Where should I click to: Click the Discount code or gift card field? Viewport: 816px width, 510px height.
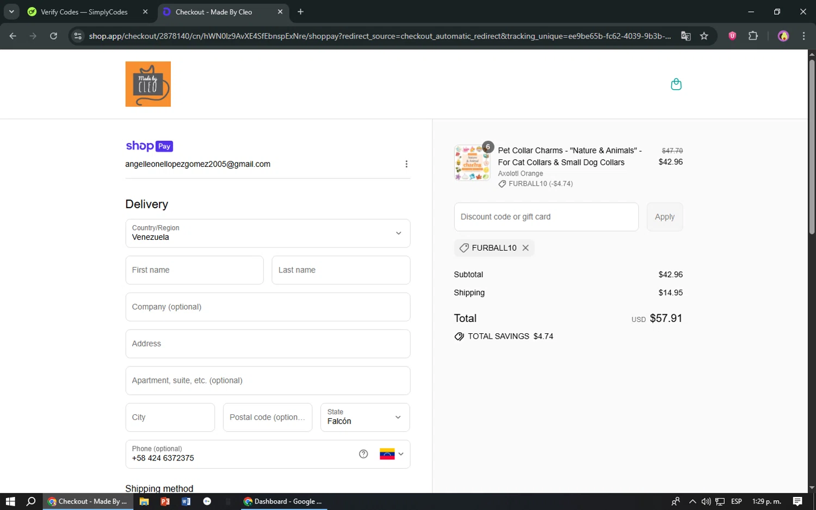[546, 217]
